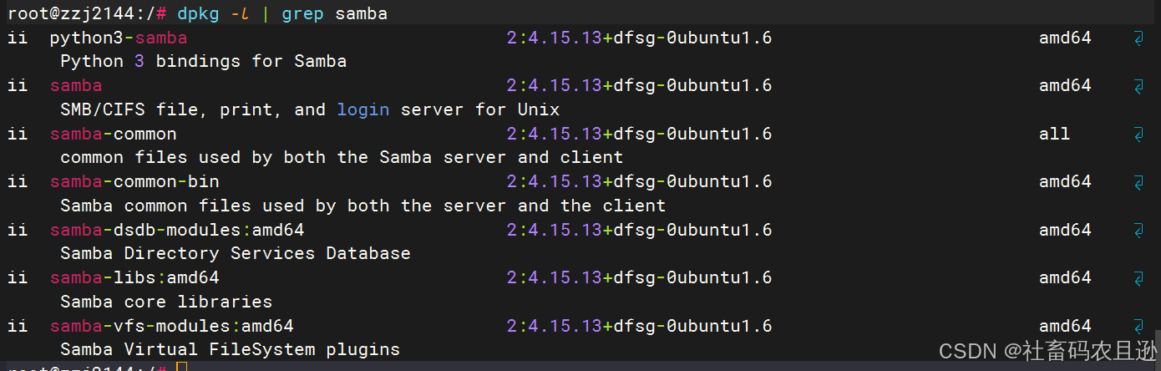Click the samba-common-bin package name
Screen dimensions: 1161x371
[134, 182]
